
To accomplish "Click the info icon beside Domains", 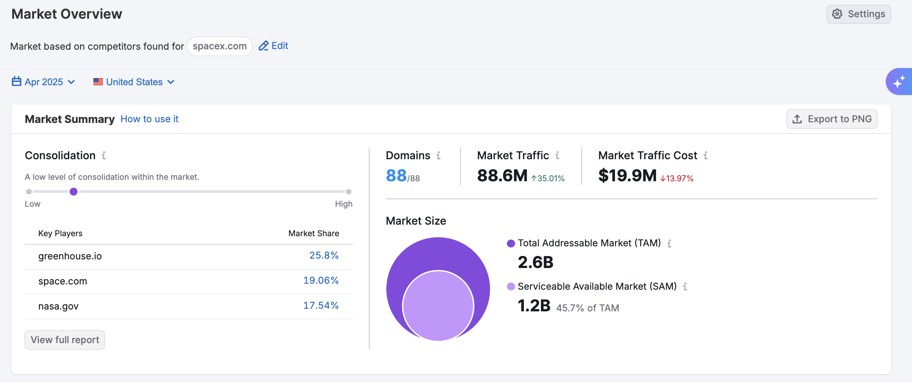I will pos(438,155).
